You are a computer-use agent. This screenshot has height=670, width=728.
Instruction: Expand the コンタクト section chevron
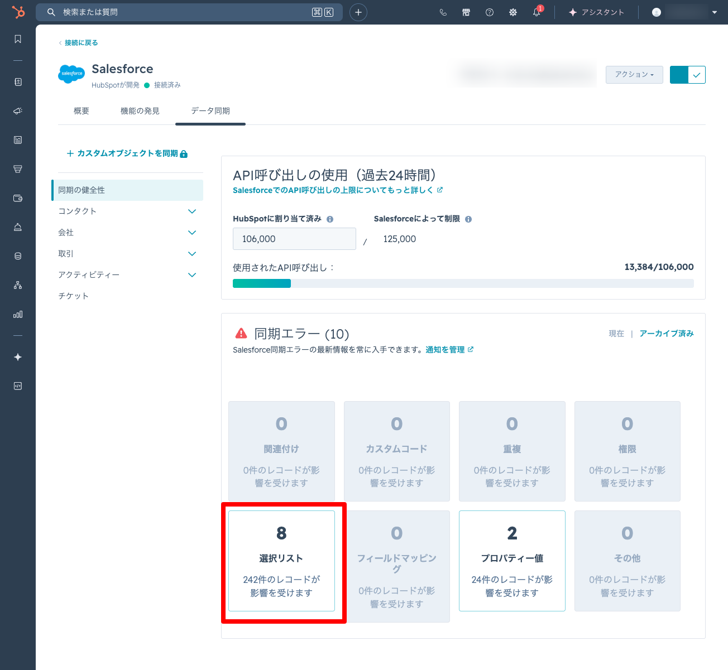(x=192, y=211)
